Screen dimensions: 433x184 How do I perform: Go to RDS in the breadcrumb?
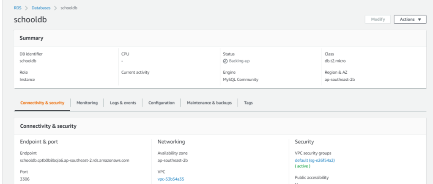tap(17, 8)
